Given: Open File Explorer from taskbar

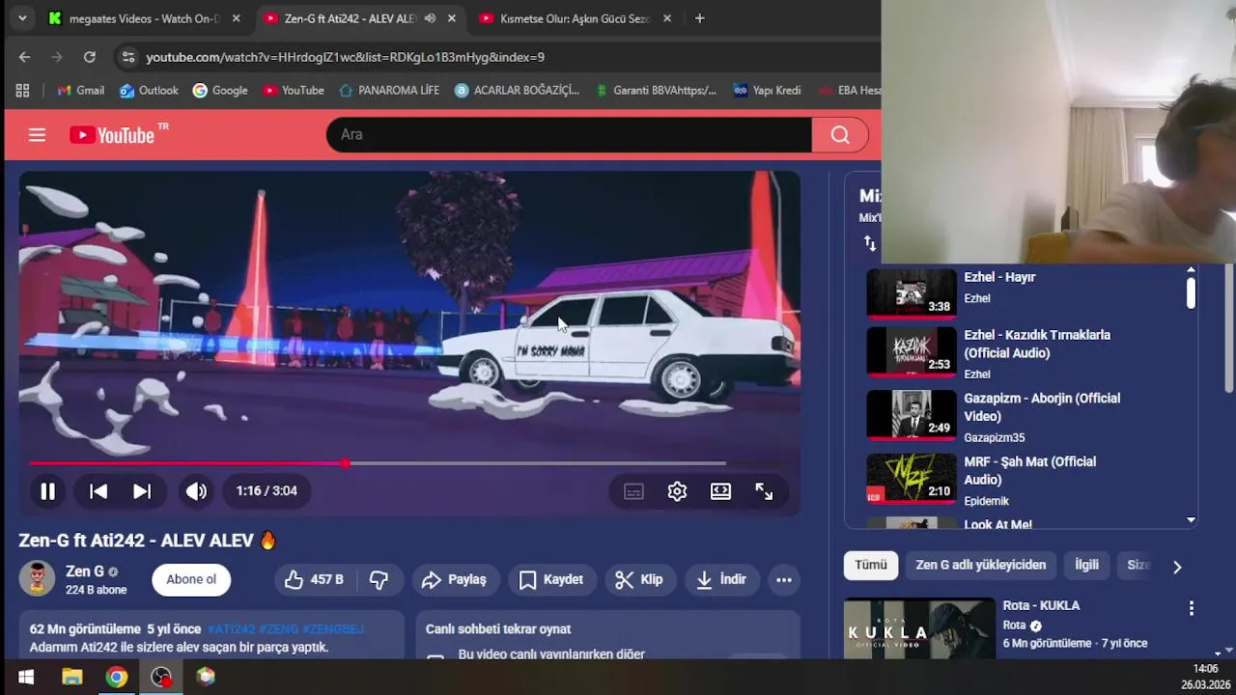Looking at the screenshot, I should pos(72,677).
